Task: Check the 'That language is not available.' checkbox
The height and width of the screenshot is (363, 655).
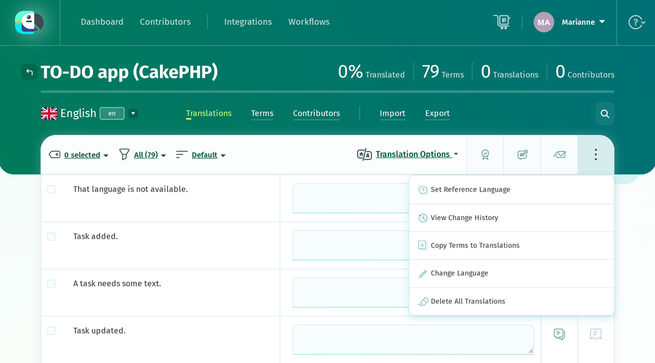Action: pos(51,189)
